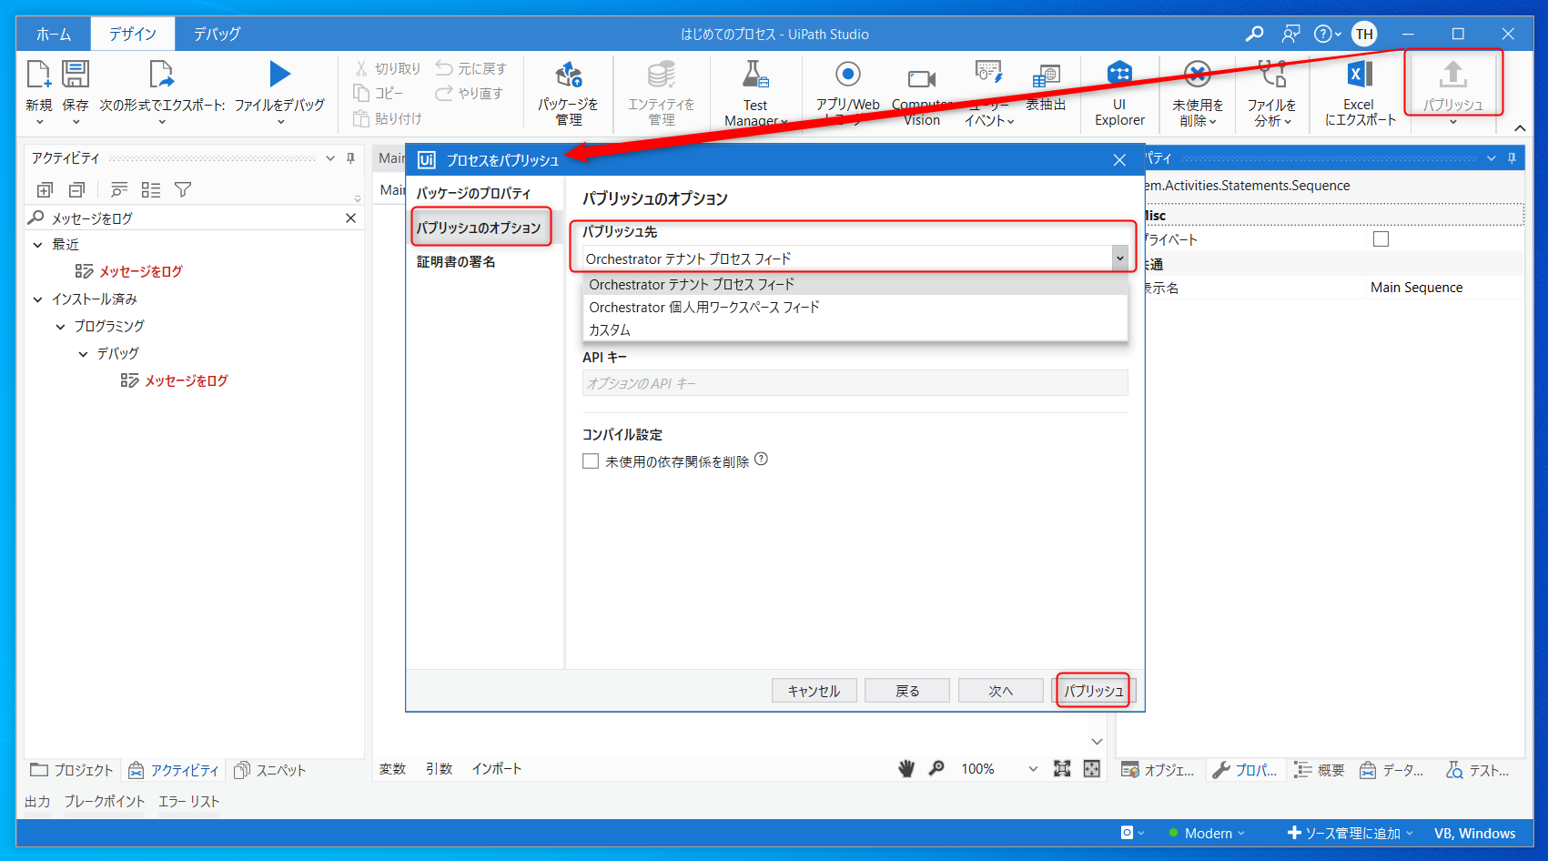Image resolution: width=1548 pixels, height=861 pixels.
Task: Collapse the デバッグ tree node
Action: click(x=83, y=354)
